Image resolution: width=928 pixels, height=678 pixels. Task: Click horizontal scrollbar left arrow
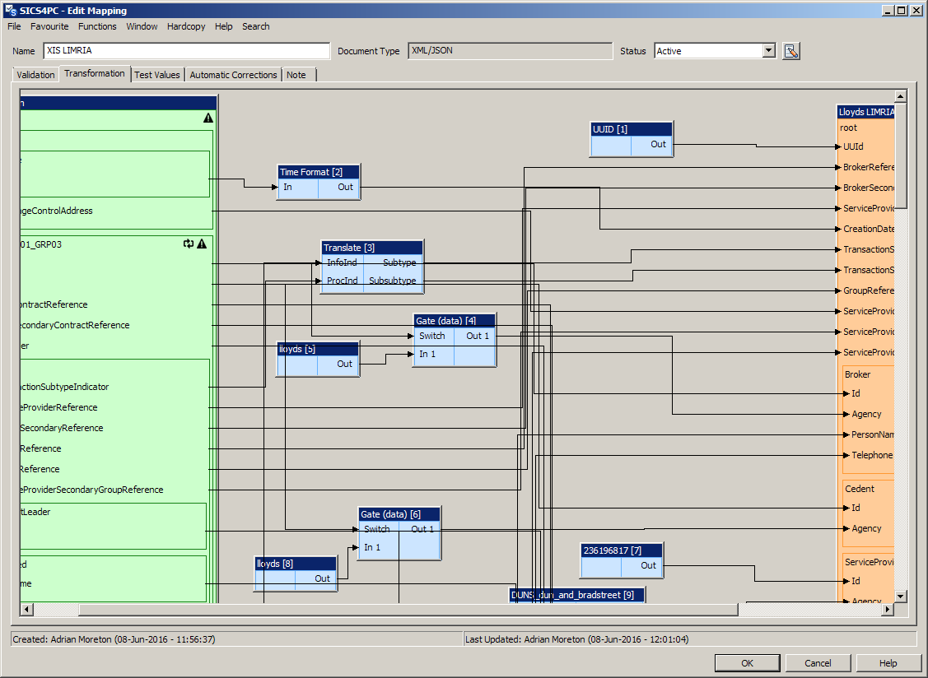(x=26, y=609)
